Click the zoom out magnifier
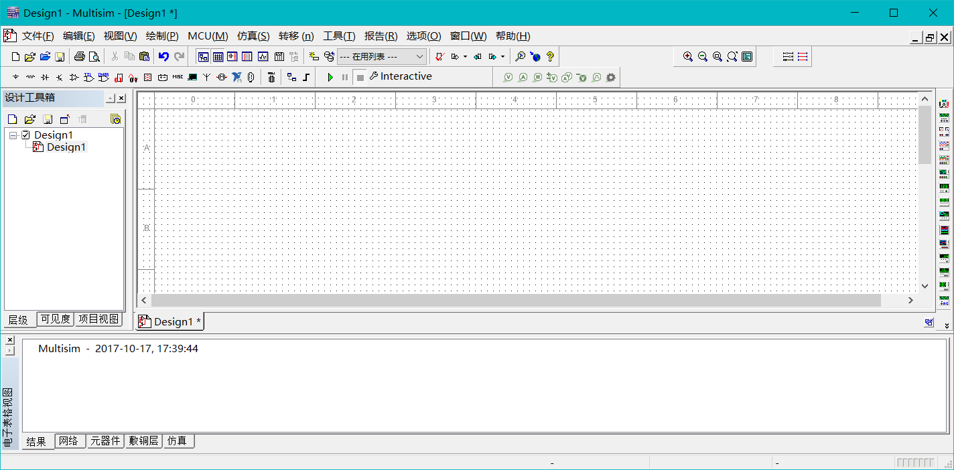 click(x=703, y=57)
